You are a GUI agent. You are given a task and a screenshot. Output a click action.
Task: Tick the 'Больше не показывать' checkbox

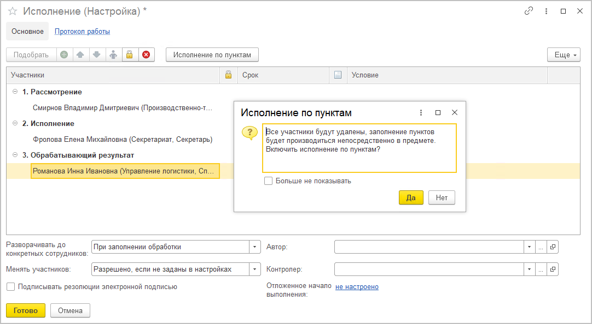268,181
